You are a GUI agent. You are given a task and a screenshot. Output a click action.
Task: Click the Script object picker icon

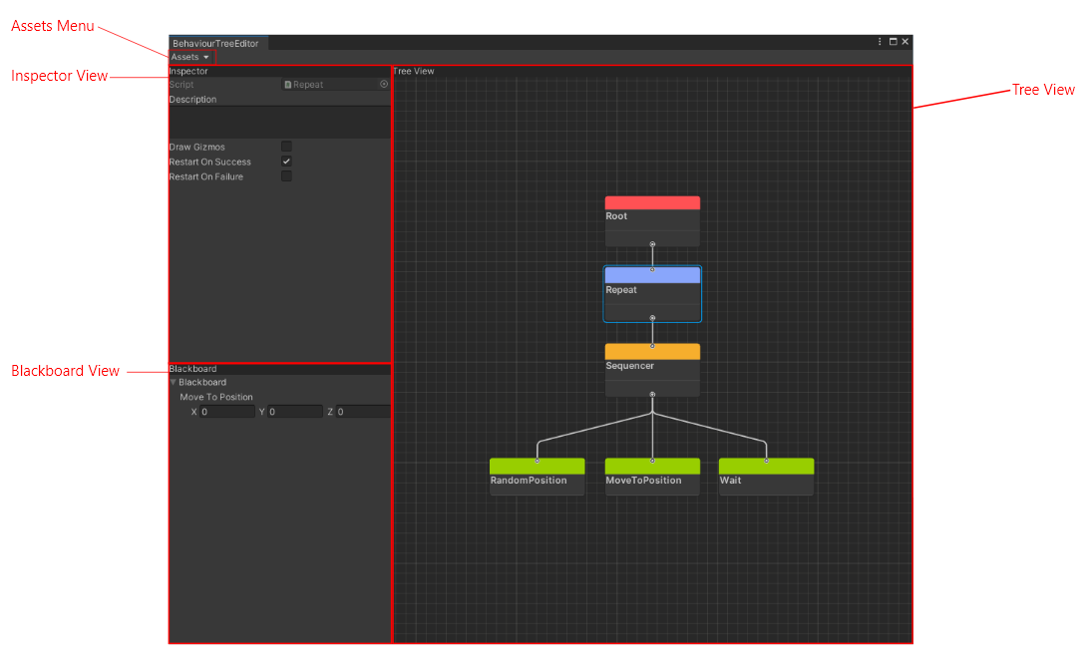pyautogui.click(x=382, y=84)
